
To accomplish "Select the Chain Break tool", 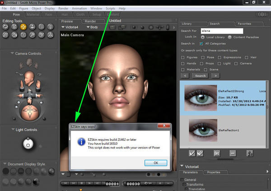I will click(x=5, y=35).
